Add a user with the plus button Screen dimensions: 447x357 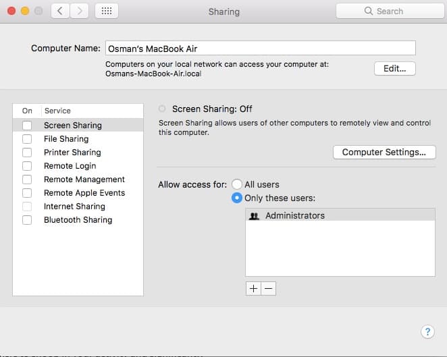(x=253, y=289)
